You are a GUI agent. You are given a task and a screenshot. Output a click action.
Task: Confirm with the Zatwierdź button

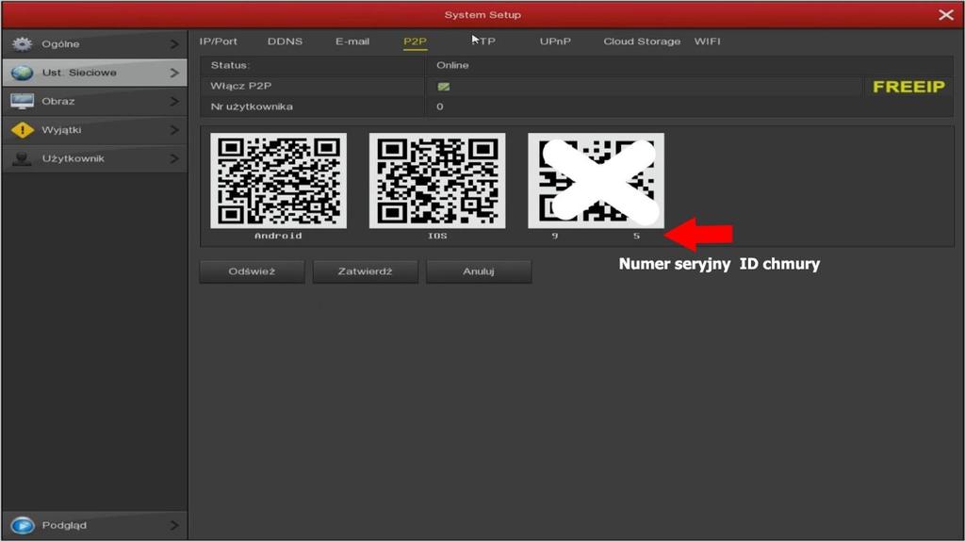[x=365, y=271]
